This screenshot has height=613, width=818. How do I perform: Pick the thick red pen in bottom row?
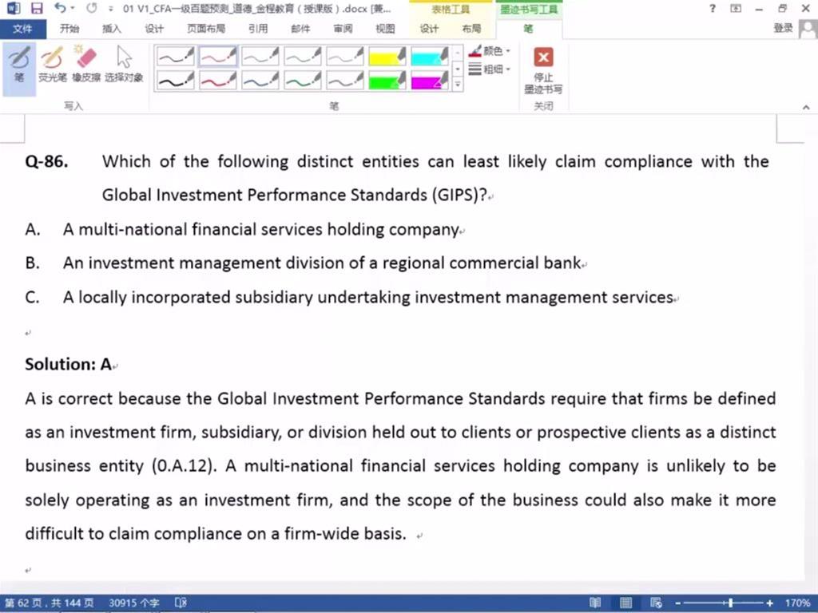218,81
